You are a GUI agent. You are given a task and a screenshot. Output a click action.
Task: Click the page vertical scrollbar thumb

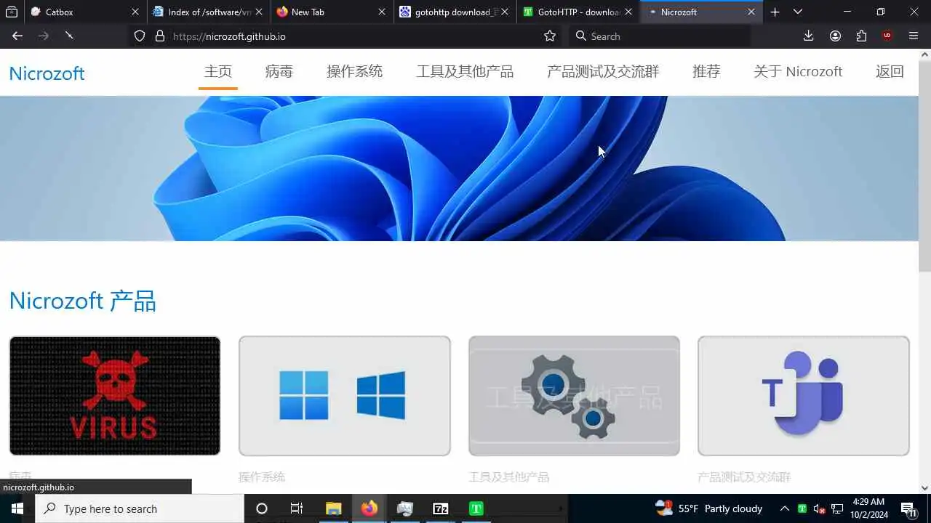925,166
